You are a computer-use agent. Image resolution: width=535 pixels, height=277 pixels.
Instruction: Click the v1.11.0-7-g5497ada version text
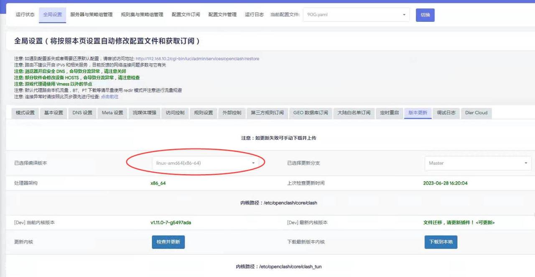171,223
